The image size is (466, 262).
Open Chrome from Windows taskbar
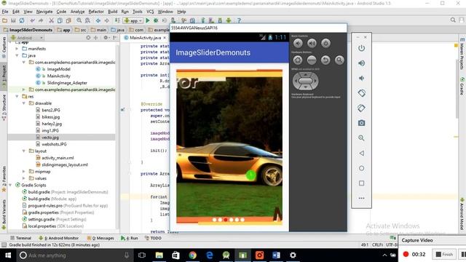click(x=192, y=255)
